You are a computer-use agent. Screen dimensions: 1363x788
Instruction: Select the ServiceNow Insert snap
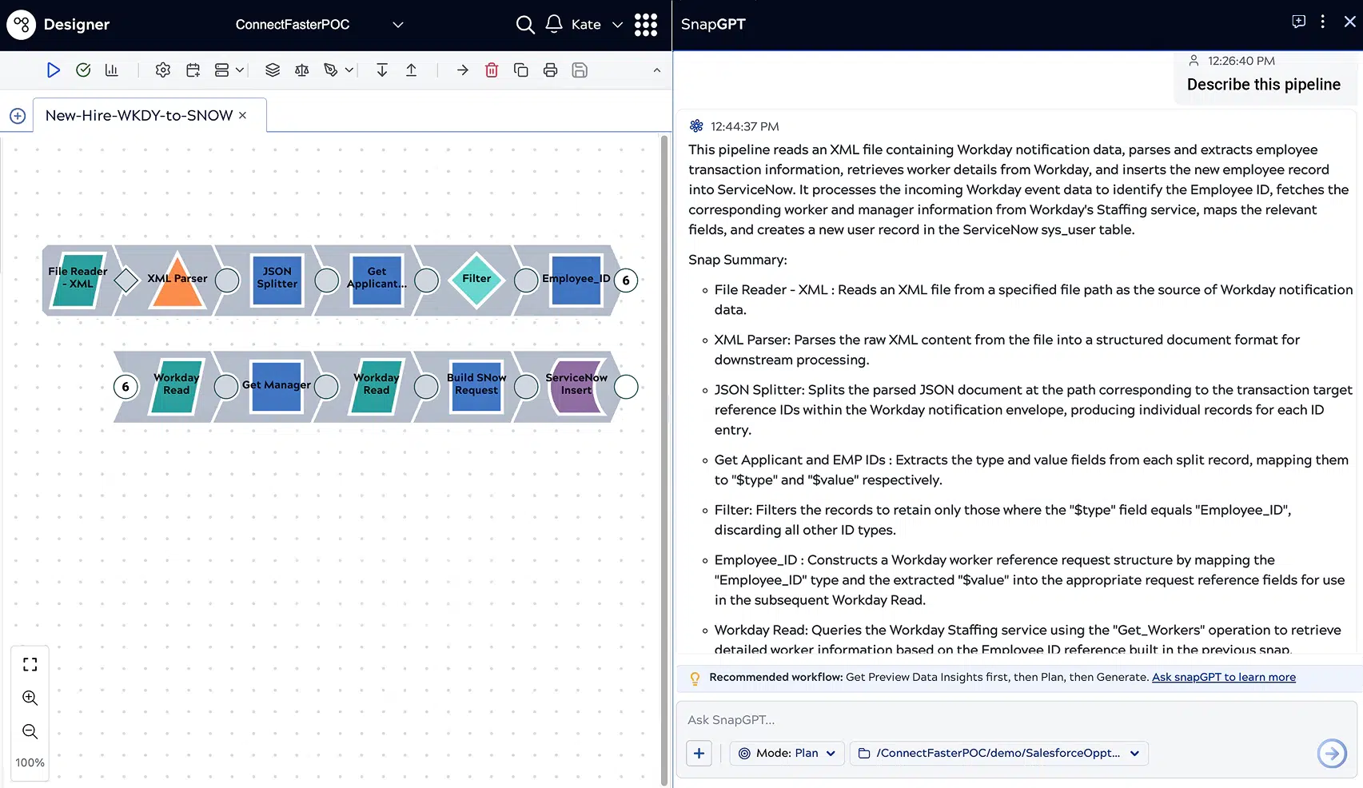[576, 386]
